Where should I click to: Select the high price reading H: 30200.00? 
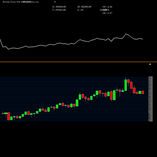pos(84,7)
